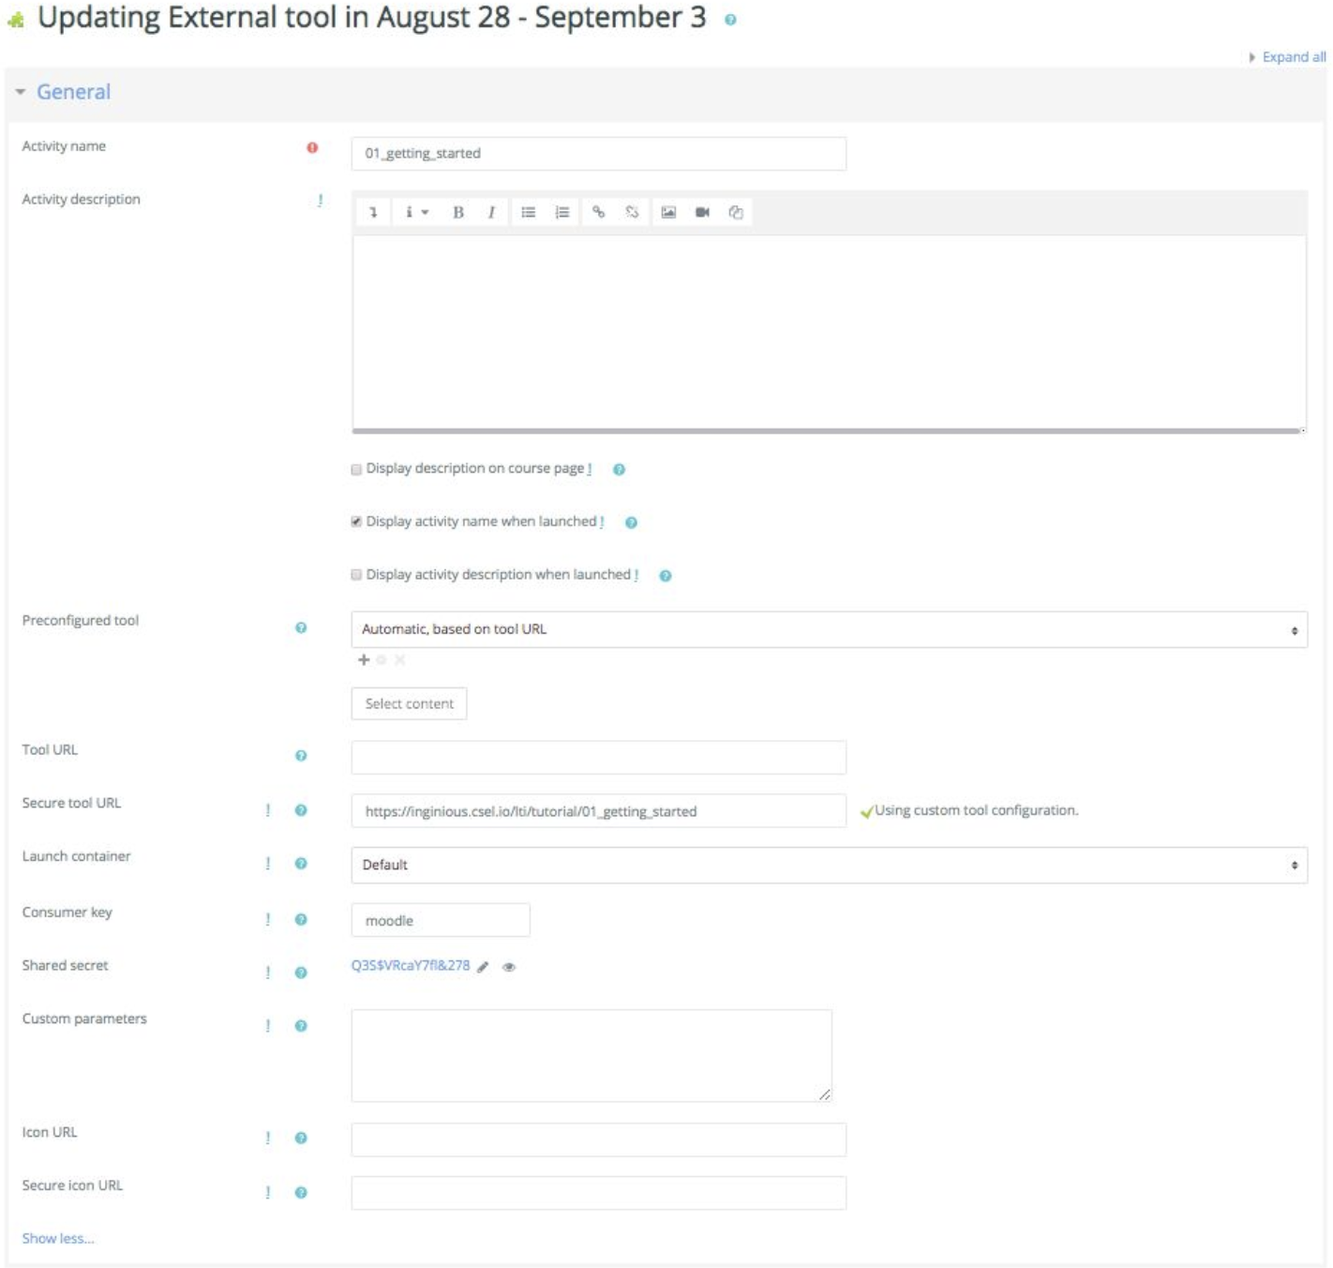The image size is (1333, 1268).
Task: Click Show less link
Action: pyautogui.click(x=58, y=1238)
